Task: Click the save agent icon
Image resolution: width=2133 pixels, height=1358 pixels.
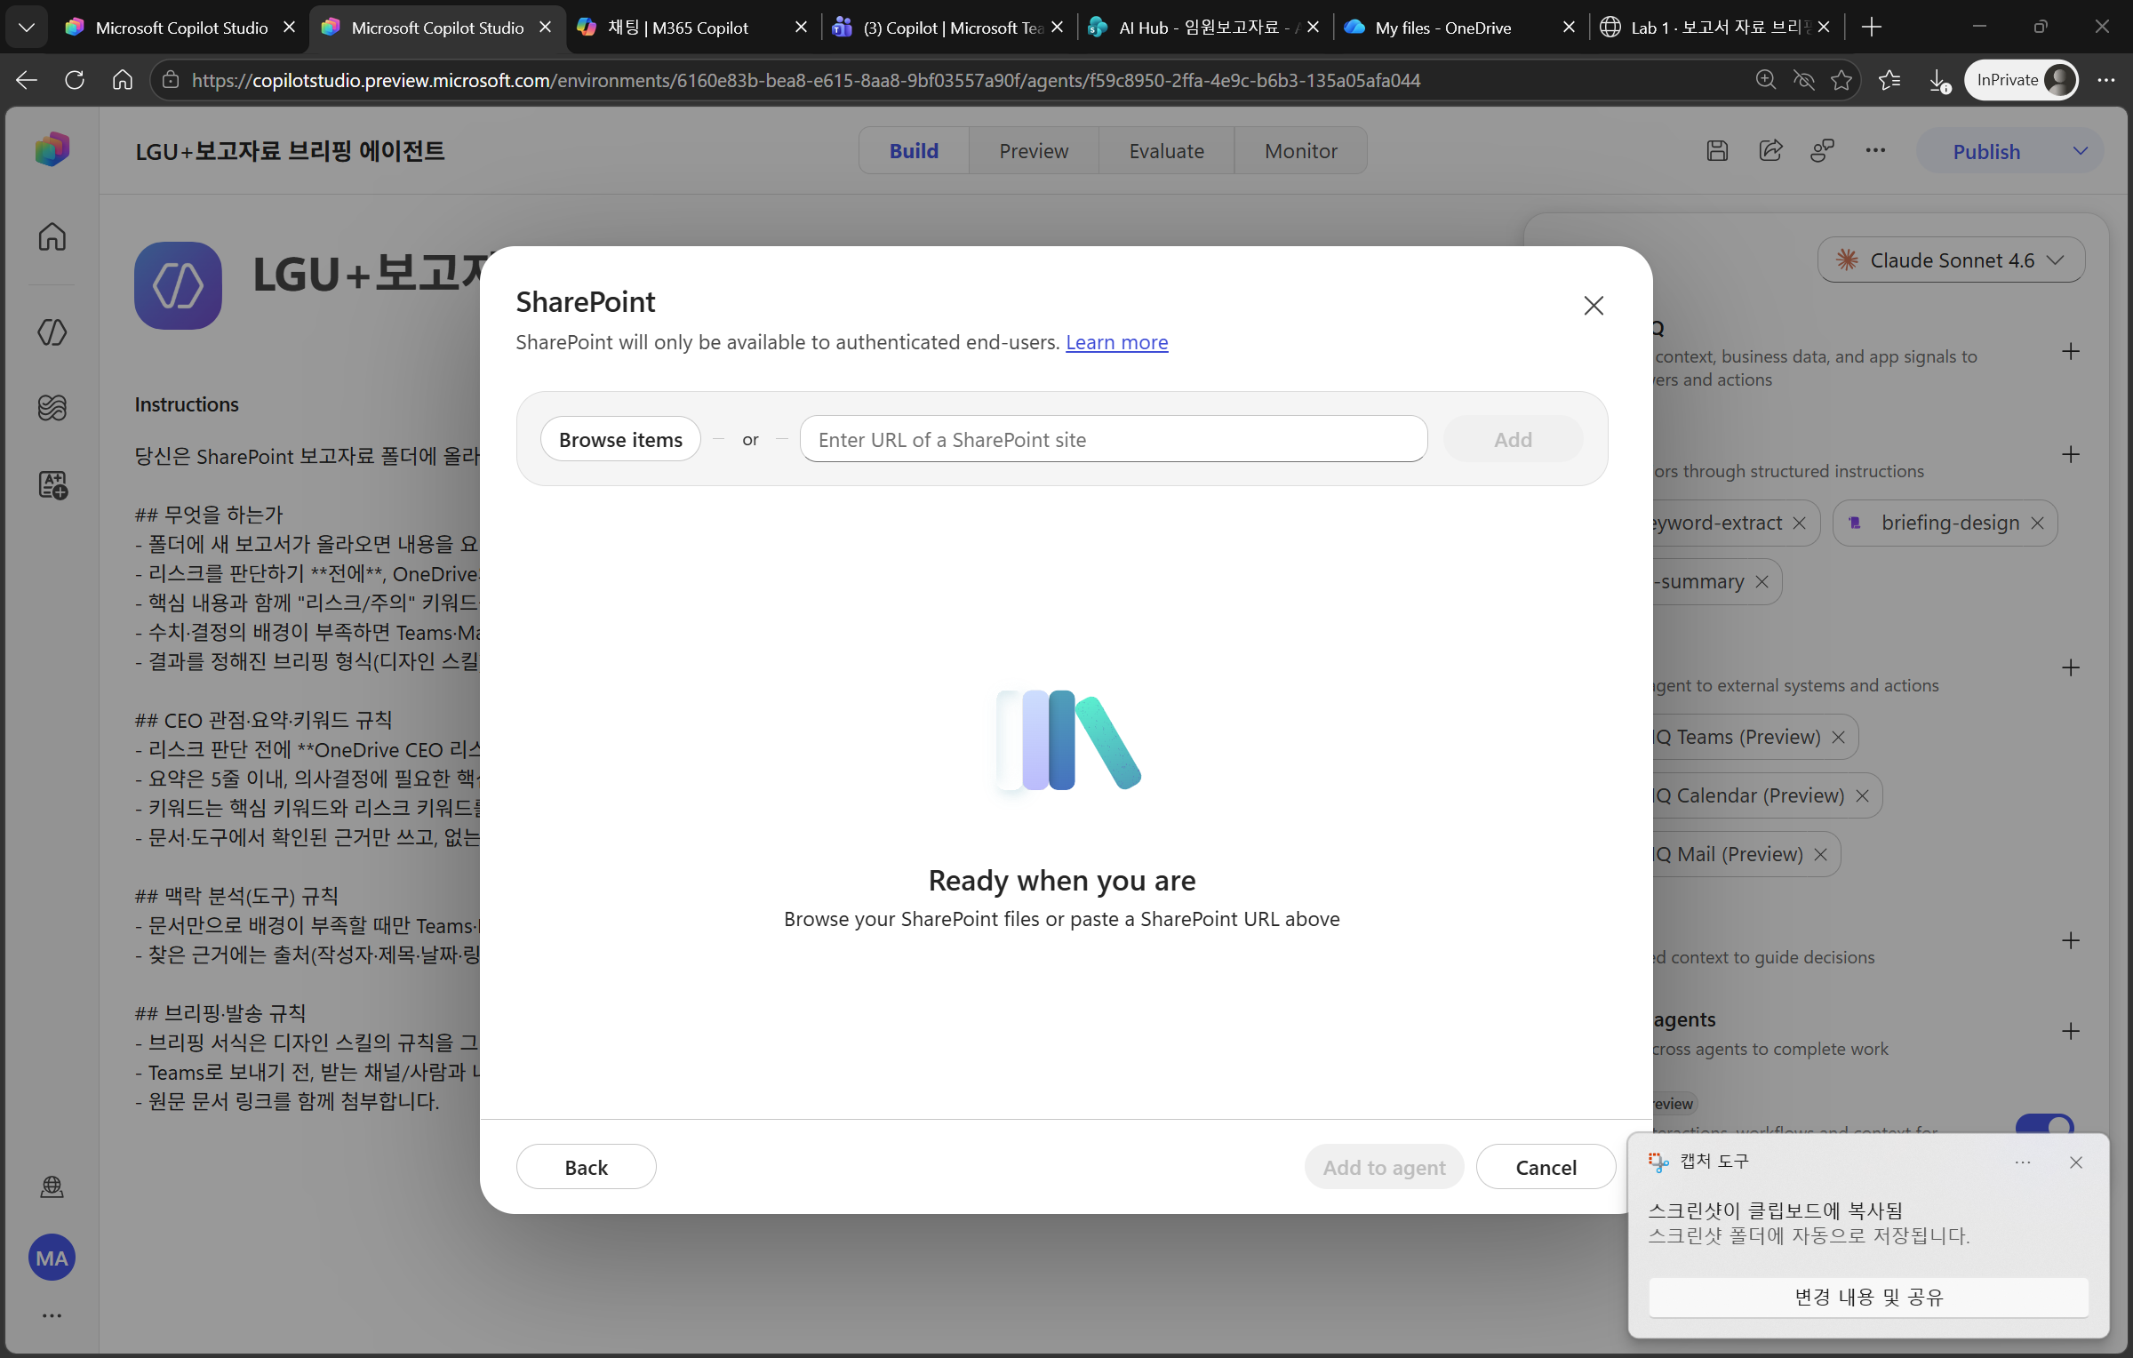Action: 1717,151
